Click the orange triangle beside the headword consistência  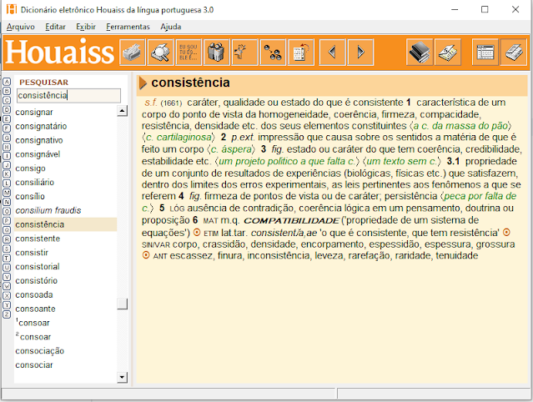143,83
